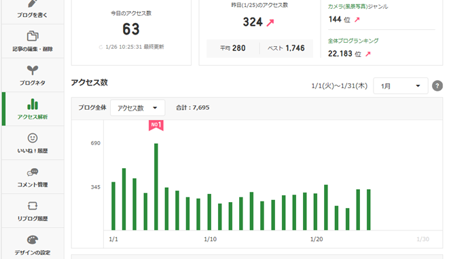Open 記事の編集・削除 files icon
Image resolution: width=449 pixels, height=259 pixels.
click(x=33, y=36)
